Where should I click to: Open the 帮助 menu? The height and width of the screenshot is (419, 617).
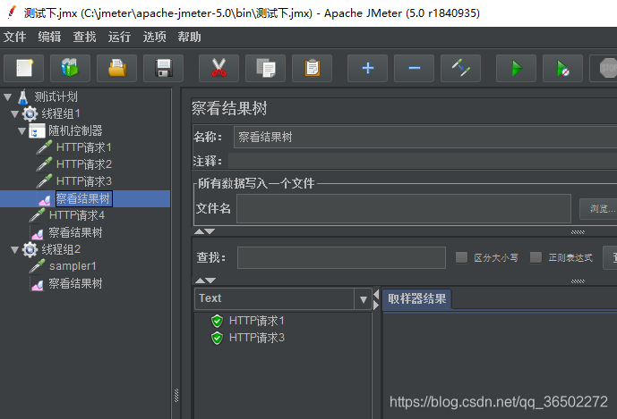pos(189,37)
